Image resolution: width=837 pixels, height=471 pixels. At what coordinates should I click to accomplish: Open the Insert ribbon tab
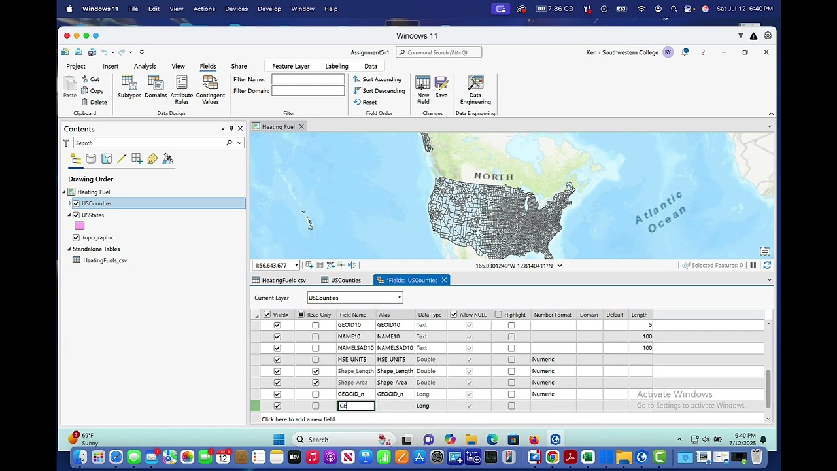tap(111, 66)
